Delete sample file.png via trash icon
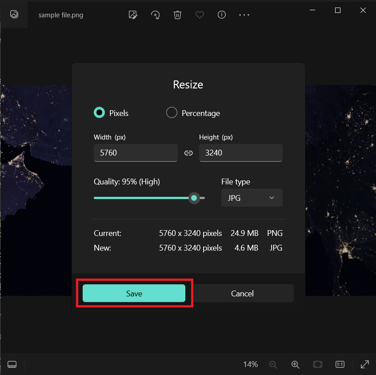Image resolution: width=376 pixels, height=375 pixels. (177, 15)
